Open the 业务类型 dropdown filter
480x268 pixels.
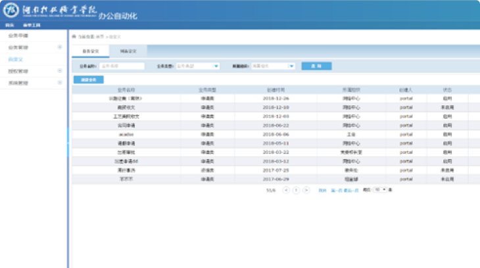coord(216,66)
